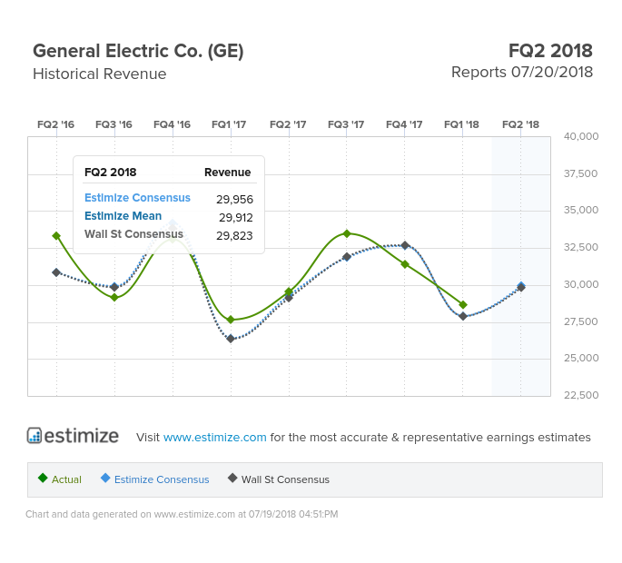The height and width of the screenshot is (563, 622).
Task: Click the gray Wall St diamond at FQ3 '17
Action: coord(347,257)
